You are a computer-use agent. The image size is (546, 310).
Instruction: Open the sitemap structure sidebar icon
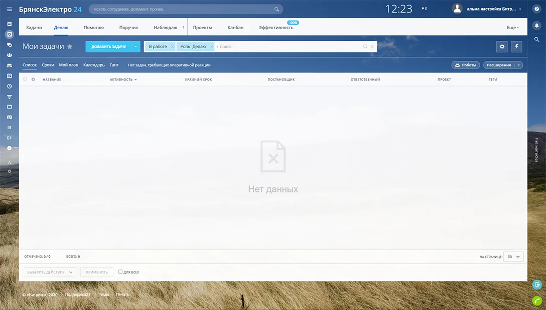(10, 162)
